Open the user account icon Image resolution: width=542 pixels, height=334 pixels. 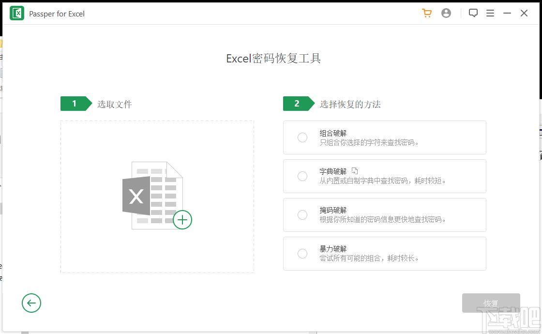point(446,13)
